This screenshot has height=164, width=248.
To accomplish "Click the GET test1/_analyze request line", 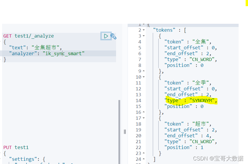I will tap(29, 36).
